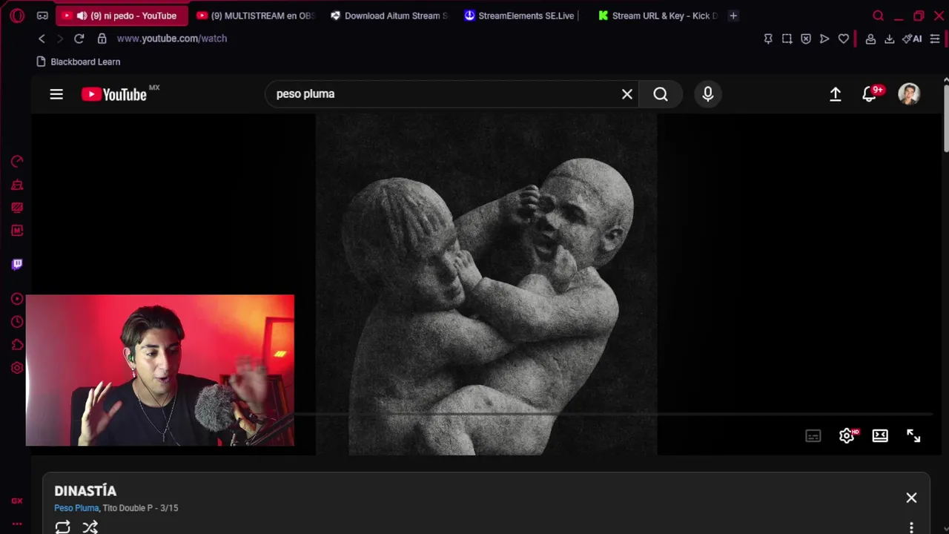949x534 pixels.
Task: Open Twitch panel in sidebar
Action: pyautogui.click(x=17, y=264)
